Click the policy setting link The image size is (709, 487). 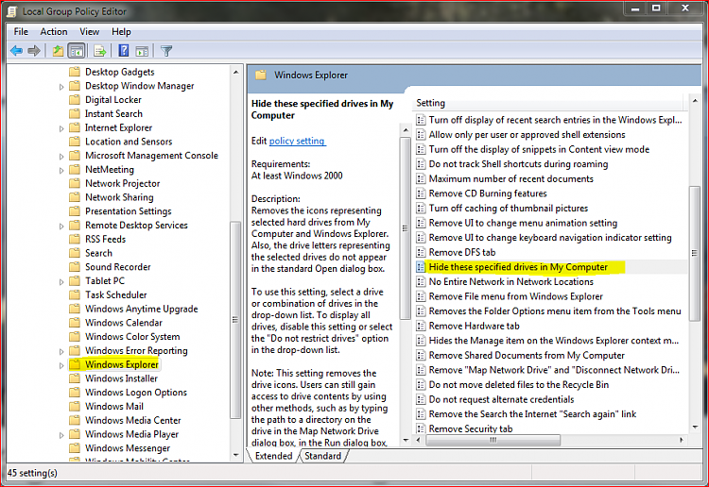297,141
